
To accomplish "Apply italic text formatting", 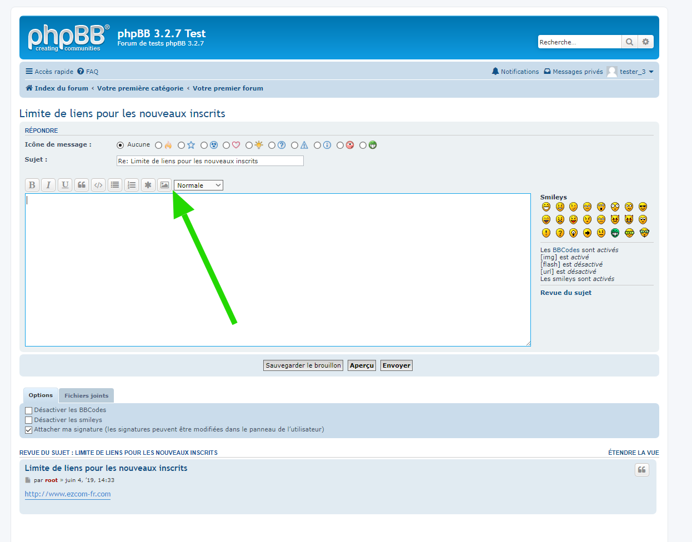I will click(48, 185).
